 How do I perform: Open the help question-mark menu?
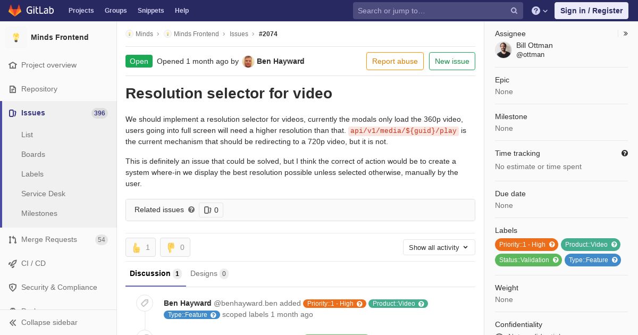pyautogui.click(x=540, y=11)
